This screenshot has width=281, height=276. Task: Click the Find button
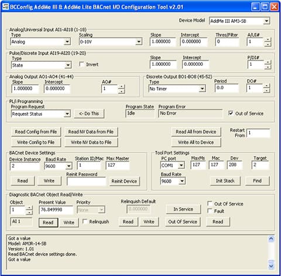pyautogui.click(x=257, y=181)
